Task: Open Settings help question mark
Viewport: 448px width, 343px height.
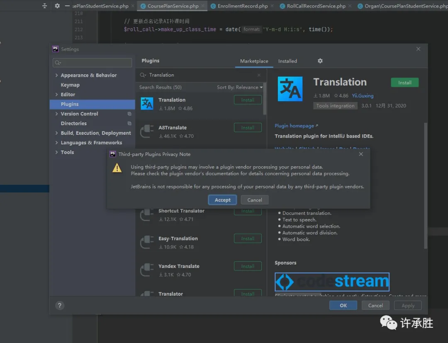Action: [x=60, y=305]
